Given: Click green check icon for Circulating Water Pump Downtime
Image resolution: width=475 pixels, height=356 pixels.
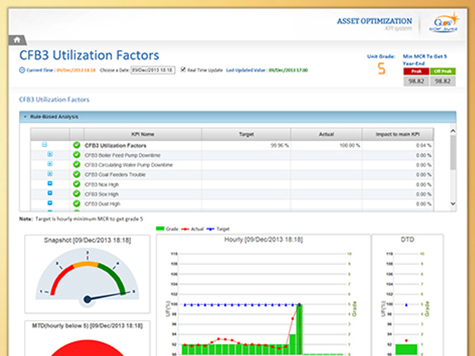Looking at the screenshot, I should [76, 165].
